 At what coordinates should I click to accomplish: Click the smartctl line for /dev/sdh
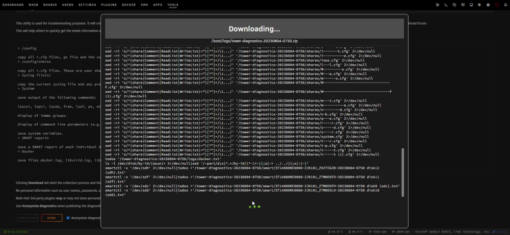coord(242,170)
